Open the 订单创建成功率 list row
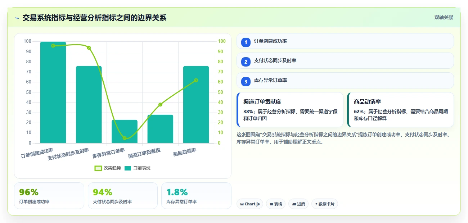This screenshot has width=468, height=223. 345,41
